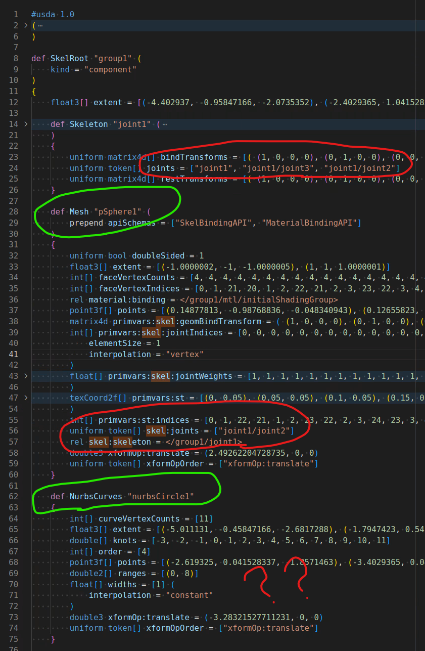Click the </group1/joint1> target path

[x=204, y=442]
